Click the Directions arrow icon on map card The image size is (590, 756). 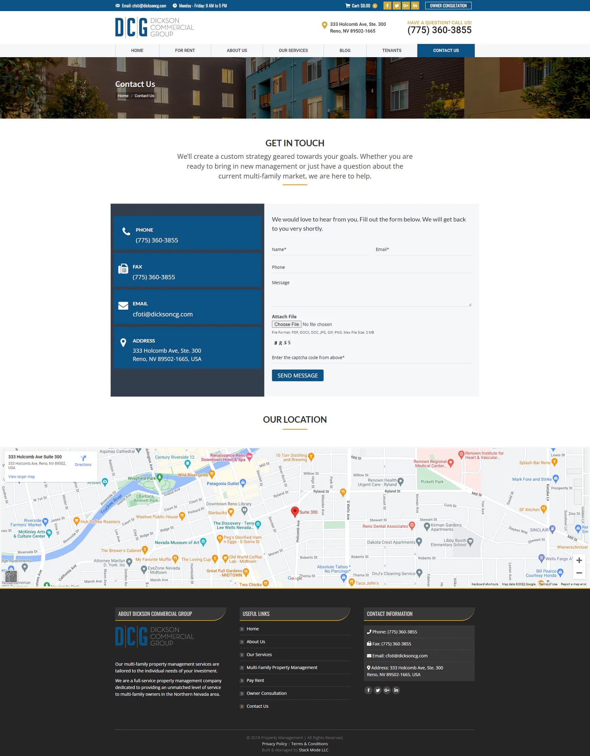pos(83,458)
